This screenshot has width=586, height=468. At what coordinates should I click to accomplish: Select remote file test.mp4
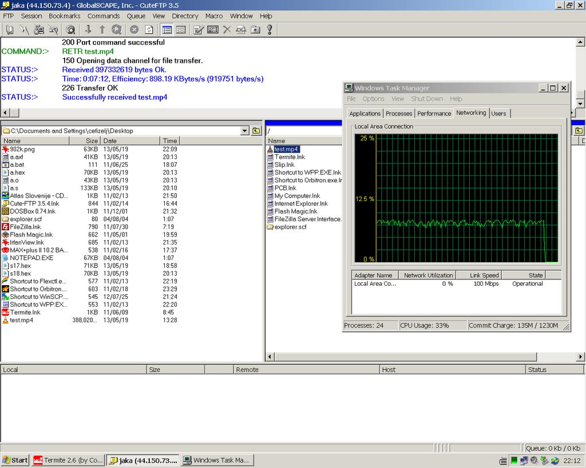(286, 149)
